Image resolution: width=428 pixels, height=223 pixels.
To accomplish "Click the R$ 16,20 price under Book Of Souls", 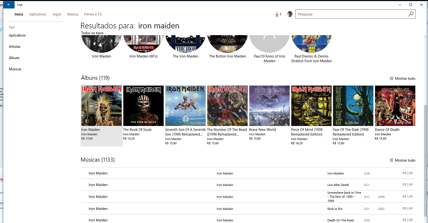I will (129, 139).
